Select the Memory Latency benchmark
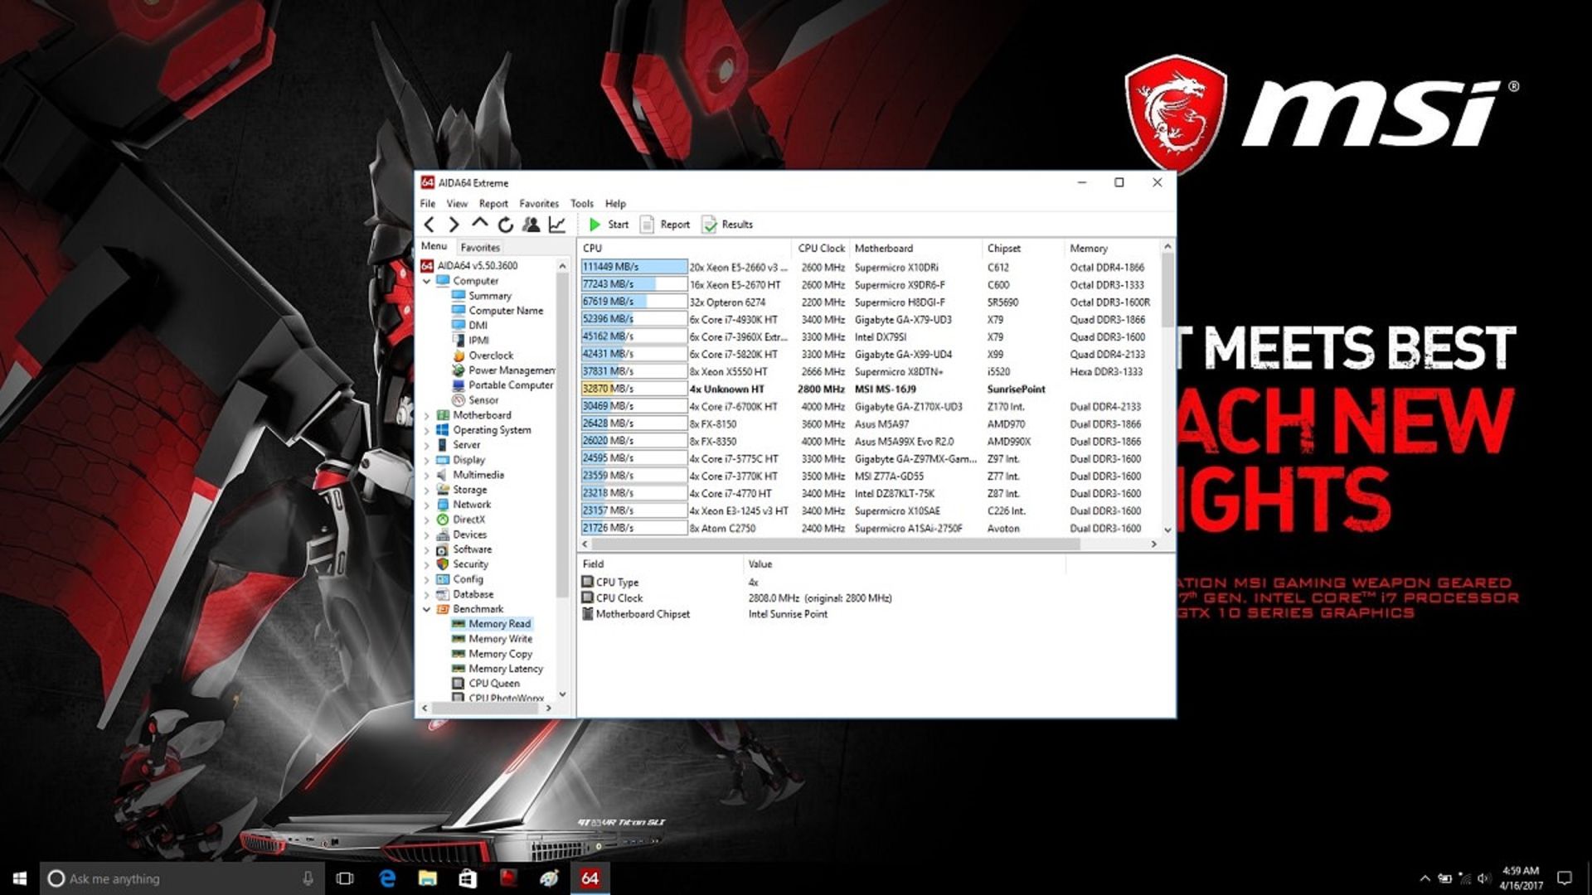Screen dimensions: 1592x895 [x=506, y=669]
